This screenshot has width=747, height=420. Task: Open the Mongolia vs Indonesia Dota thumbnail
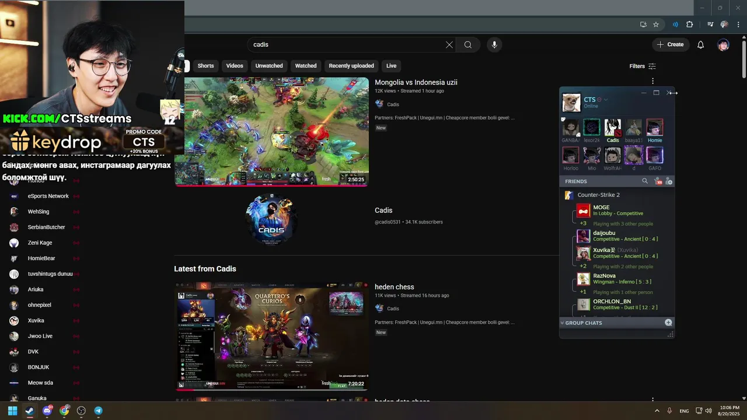coord(271,132)
